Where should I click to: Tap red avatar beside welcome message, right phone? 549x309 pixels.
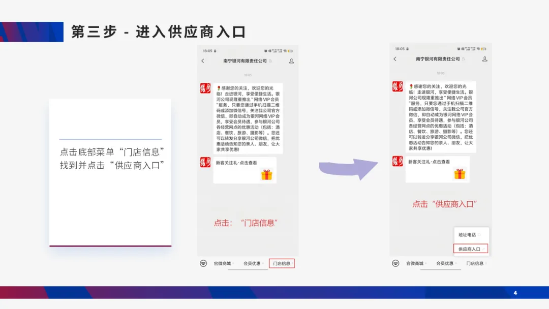tap(398, 86)
